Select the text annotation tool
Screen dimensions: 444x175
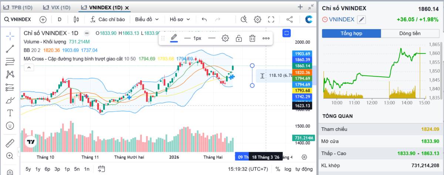10,113
